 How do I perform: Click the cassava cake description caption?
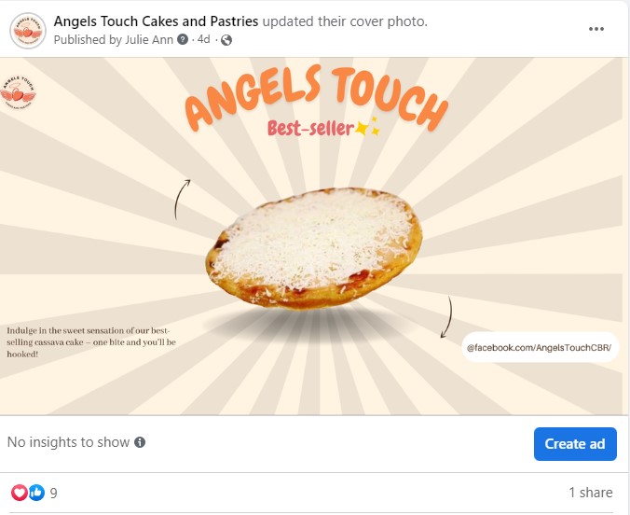tap(90, 342)
